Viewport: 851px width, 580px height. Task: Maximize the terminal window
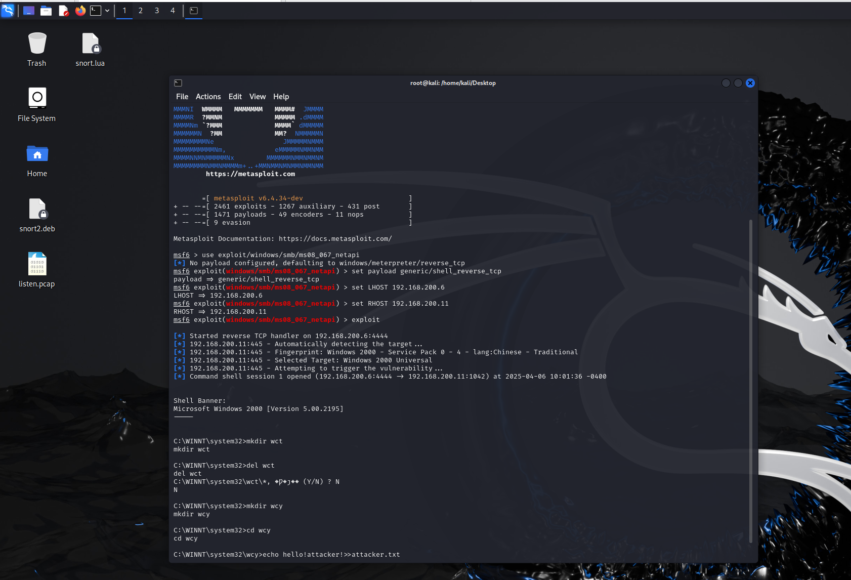click(x=738, y=83)
